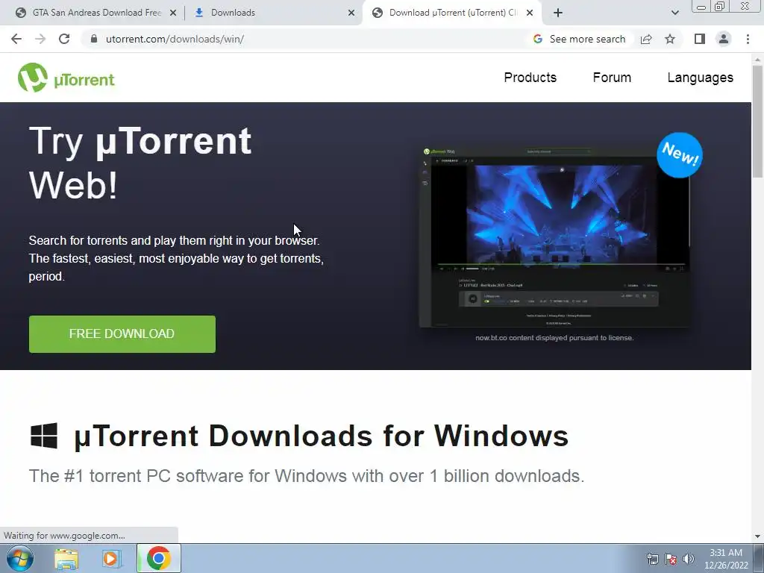Click the browser forward arrow
This screenshot has height=573, width=764.
click(40, 39)
